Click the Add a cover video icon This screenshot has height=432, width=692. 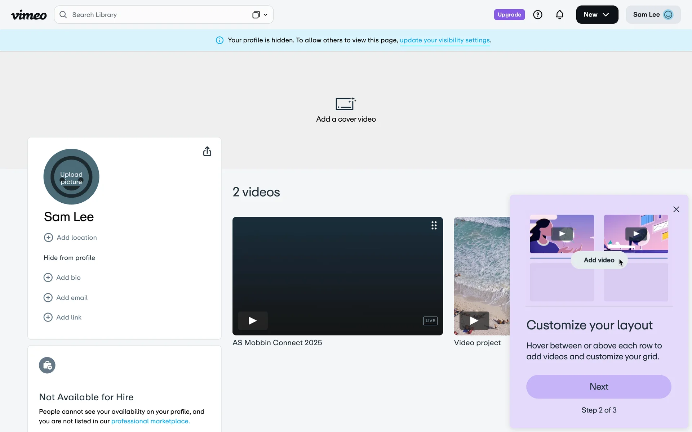pyautogui.click(x=346, y=104)
